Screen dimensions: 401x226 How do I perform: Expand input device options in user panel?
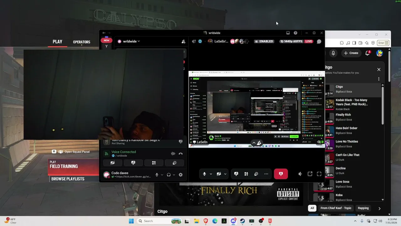(x=162, y=175)
